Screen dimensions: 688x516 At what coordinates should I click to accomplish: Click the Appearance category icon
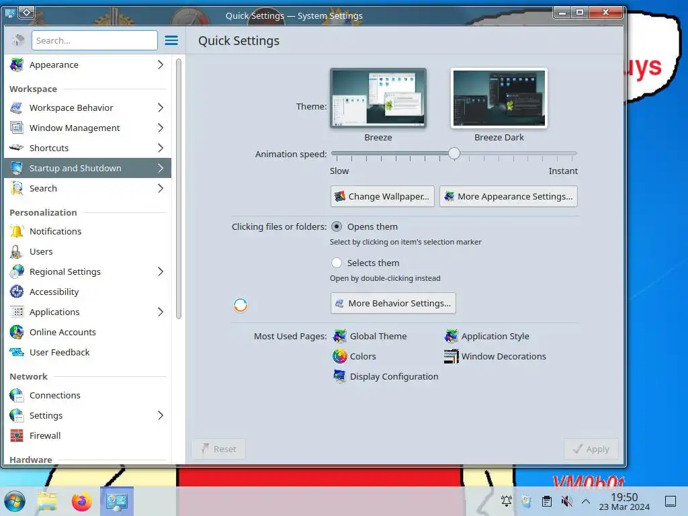[x=17, y=65]
